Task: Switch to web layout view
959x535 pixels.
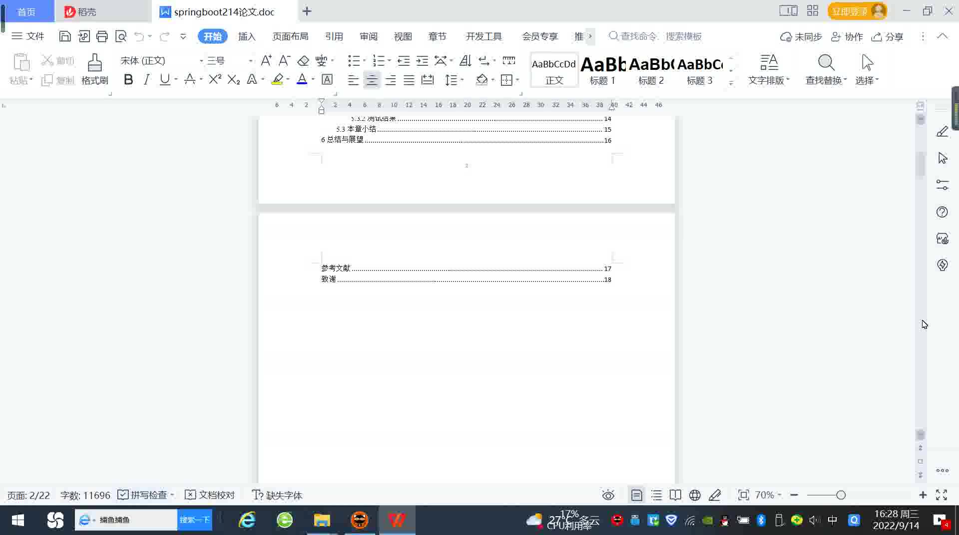Action: (695, 495)
